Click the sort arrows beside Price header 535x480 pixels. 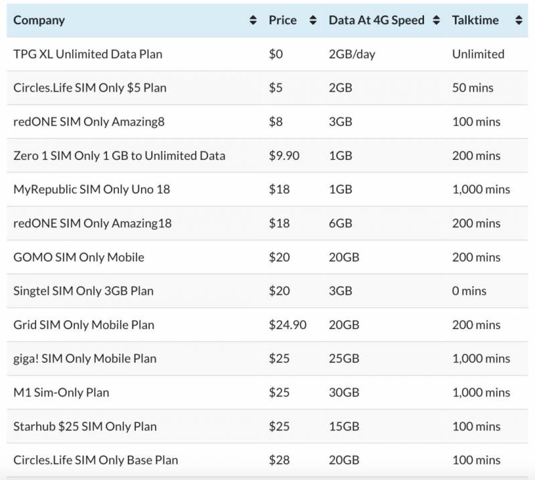point(313,21)
